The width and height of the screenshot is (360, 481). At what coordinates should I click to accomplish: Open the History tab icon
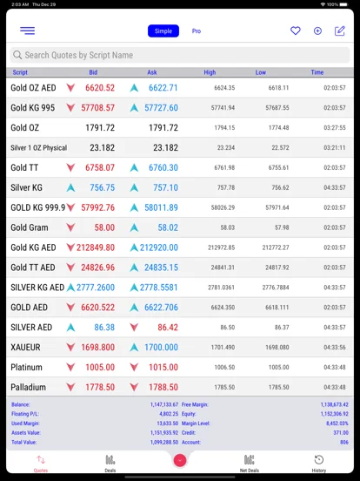coord(319,460)
